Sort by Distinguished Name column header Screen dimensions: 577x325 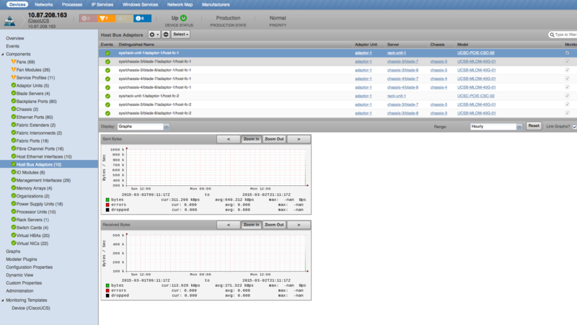click(136, 45)
